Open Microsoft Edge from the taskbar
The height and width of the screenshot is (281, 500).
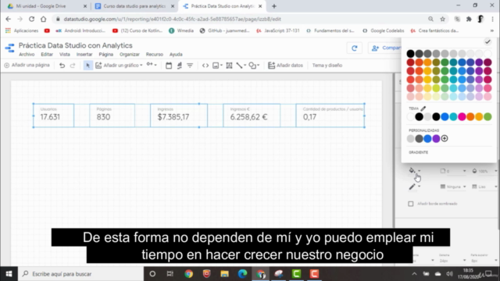(242, 274)
